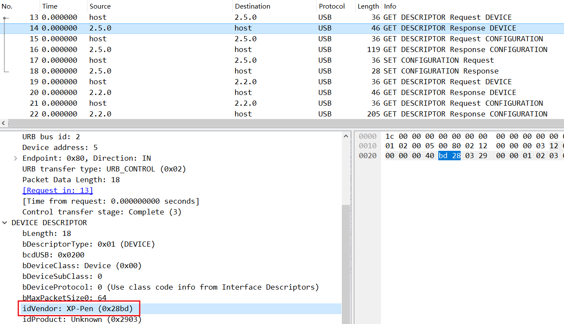Select packet 21 GET DESCRIPTOR Request CONFIGURATION

click(x=282, y=103)
